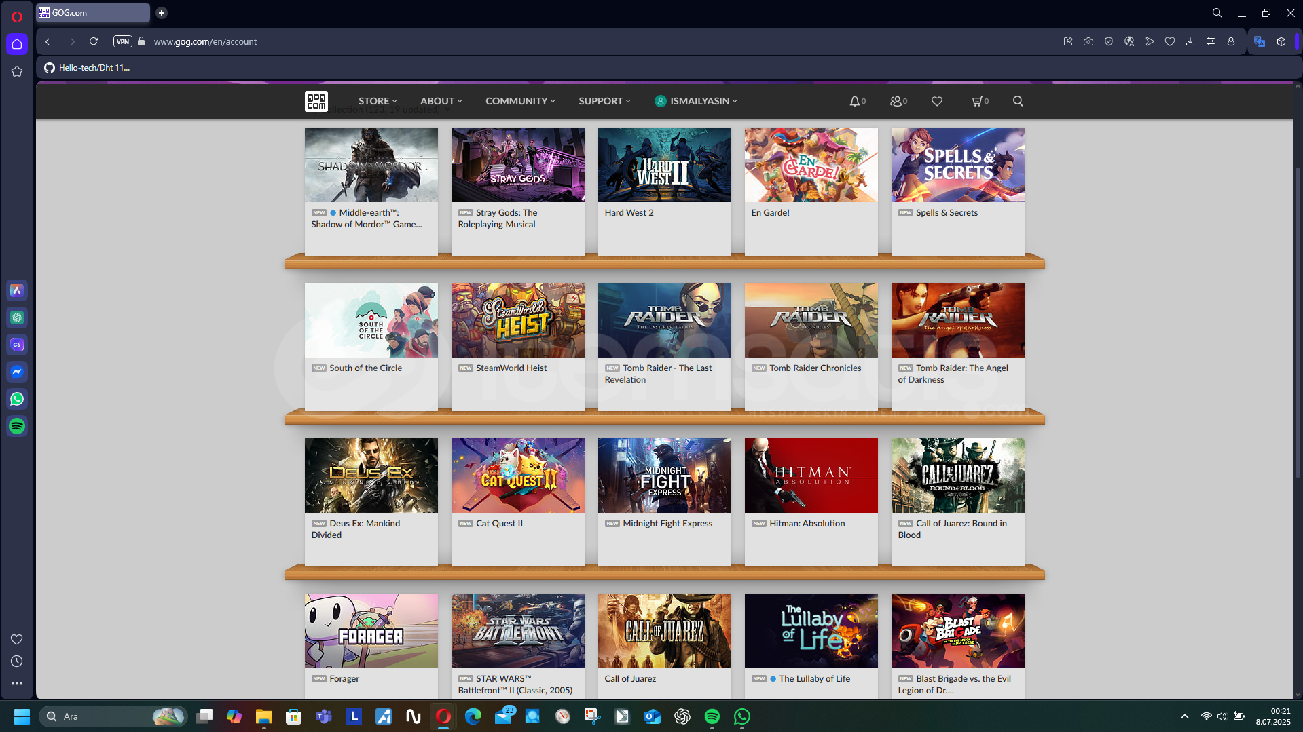Click The Lullaby of Life title
Screen dimensions: 1303x732
pyautogui.click(x=815, y=679)
